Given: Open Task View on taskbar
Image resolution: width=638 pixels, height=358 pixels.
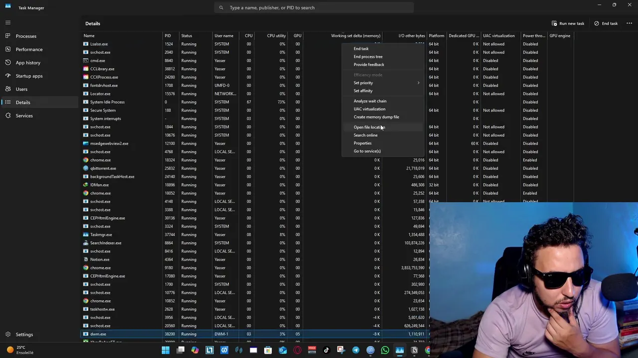Looking at the screenshot, I should pyautogui.click(x=180, y=350).
